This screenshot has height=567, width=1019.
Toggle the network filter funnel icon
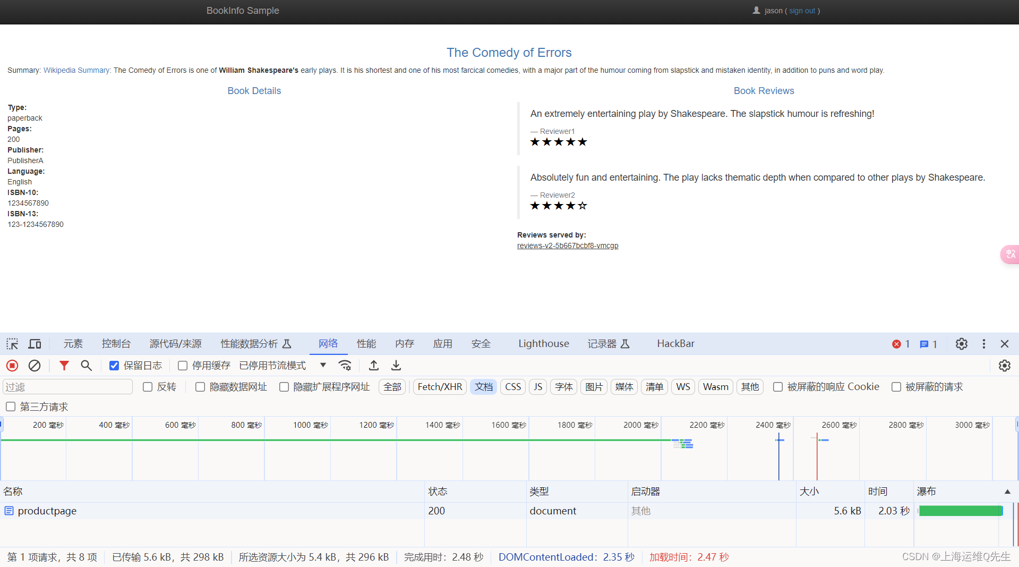(x=64, y=366)
